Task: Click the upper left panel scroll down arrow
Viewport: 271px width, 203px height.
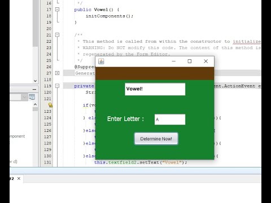Action: point(35,81)
